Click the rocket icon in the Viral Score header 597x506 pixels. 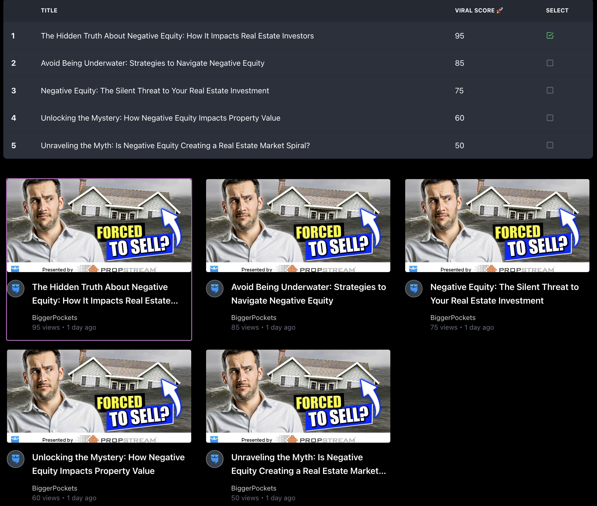pyautogui.click(x=500, y=10)
